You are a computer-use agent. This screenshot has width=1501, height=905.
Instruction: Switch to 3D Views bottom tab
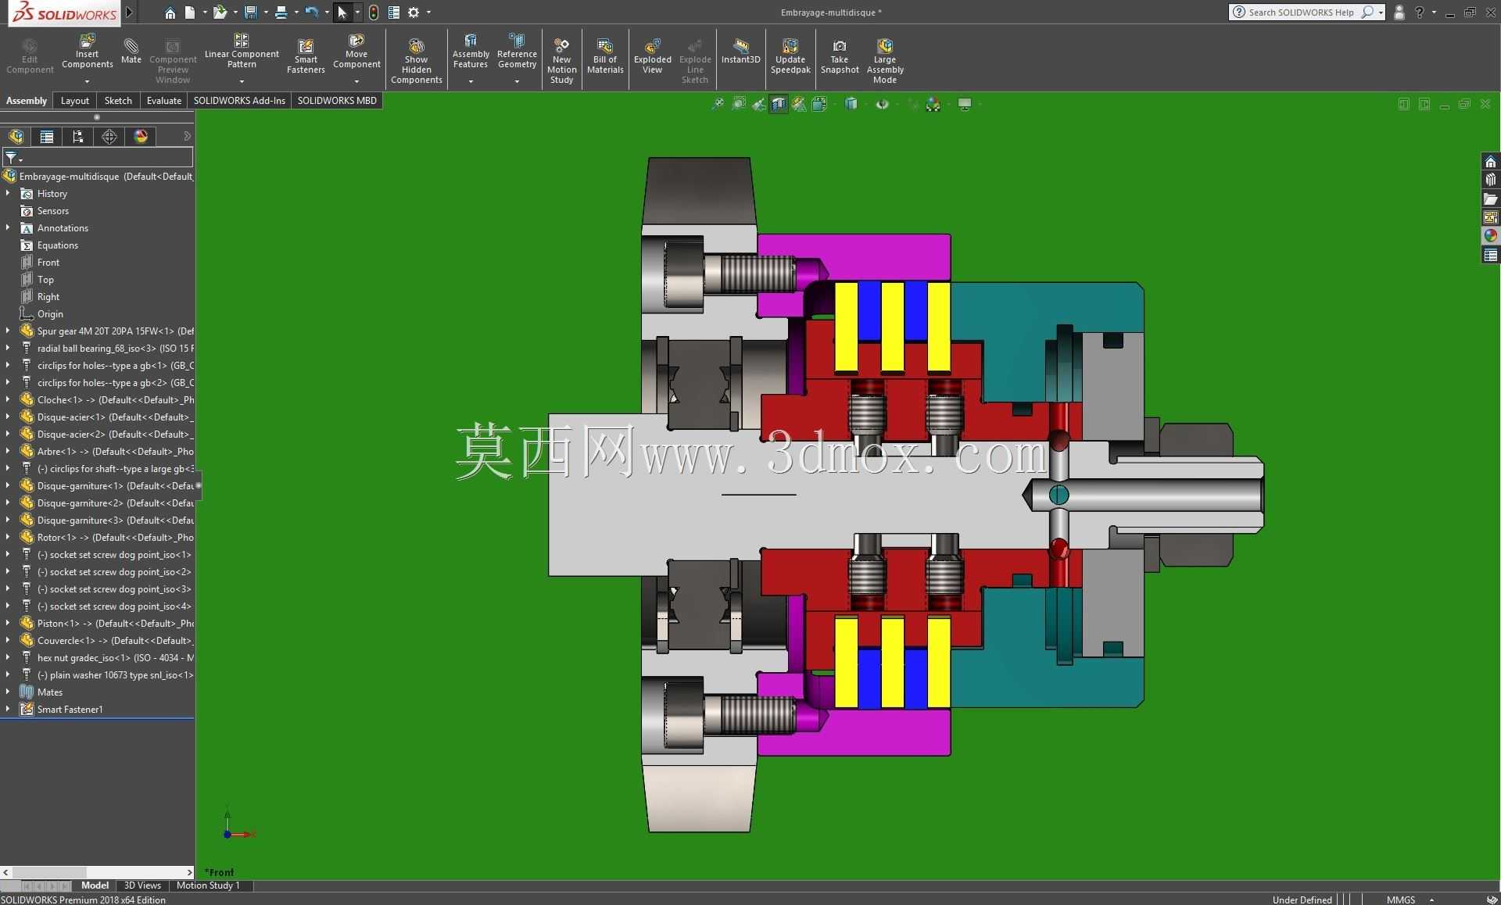point(142,885)
